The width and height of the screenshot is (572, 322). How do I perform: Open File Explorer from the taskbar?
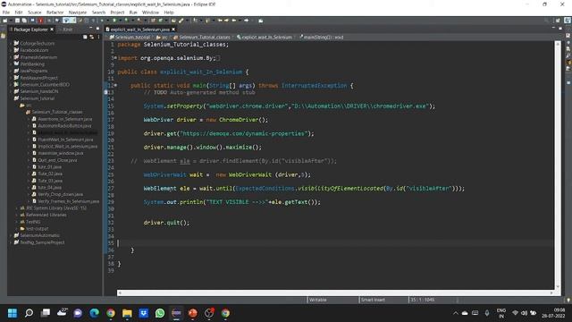[127, 313]
